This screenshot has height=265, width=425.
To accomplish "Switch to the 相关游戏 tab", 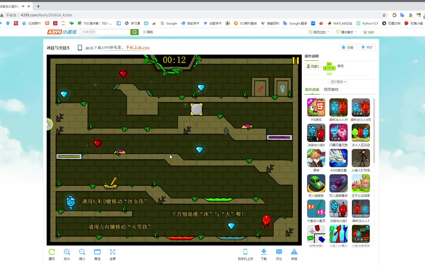I will pyautogui.click(x=312, y=90).
